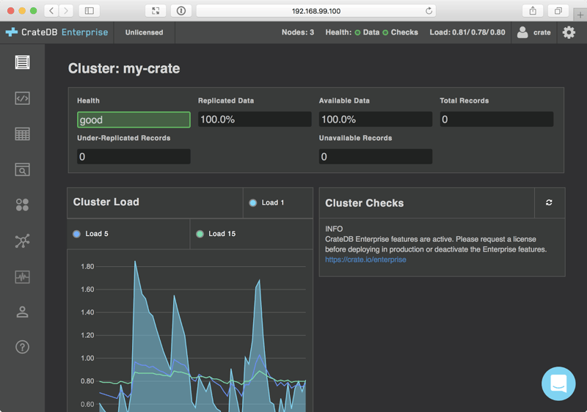The height and width of the screenshot is (412, 587).
Task: Click the Health value 'good'
Action: point(134,119)
